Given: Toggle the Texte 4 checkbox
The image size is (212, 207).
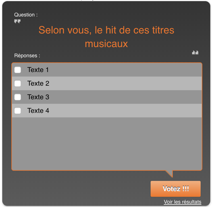Looking at the screenshot, I should [18, 111].
